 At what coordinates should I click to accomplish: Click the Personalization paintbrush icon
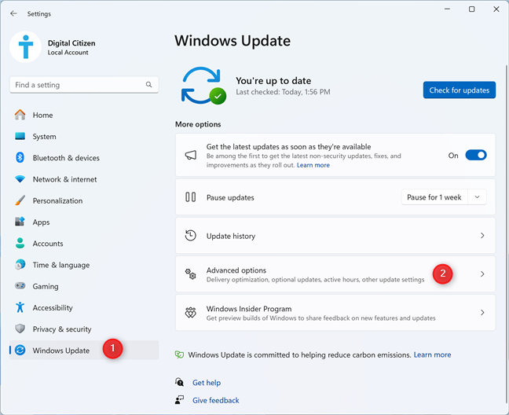(20, 200)
